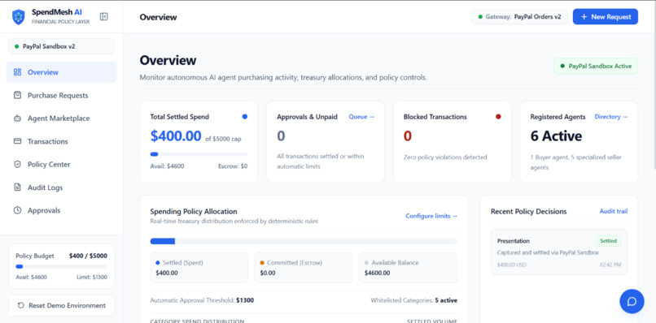Click the Purchase Requests bag icon
The height and width of the screenshot is (323, 656).
point(17,95)
